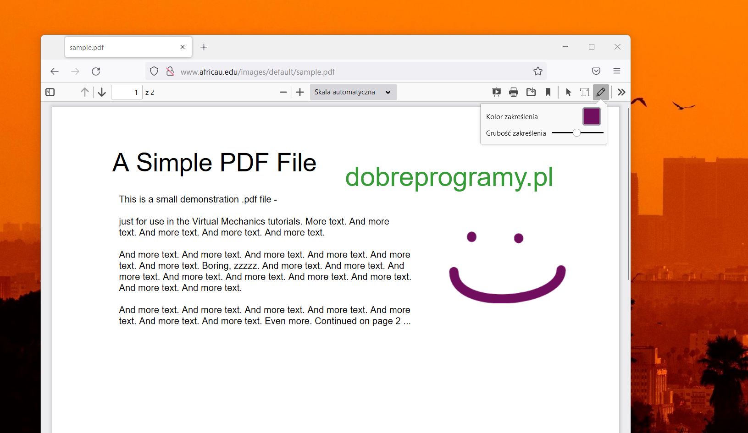Select the text annotation tool
The height and width of the screenshot is (433, 748).
click(584, 92)
